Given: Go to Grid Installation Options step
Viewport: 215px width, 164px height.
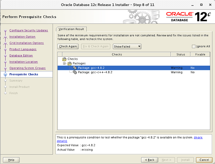Looking at the screenshot, I should click(x=27, y=43).
